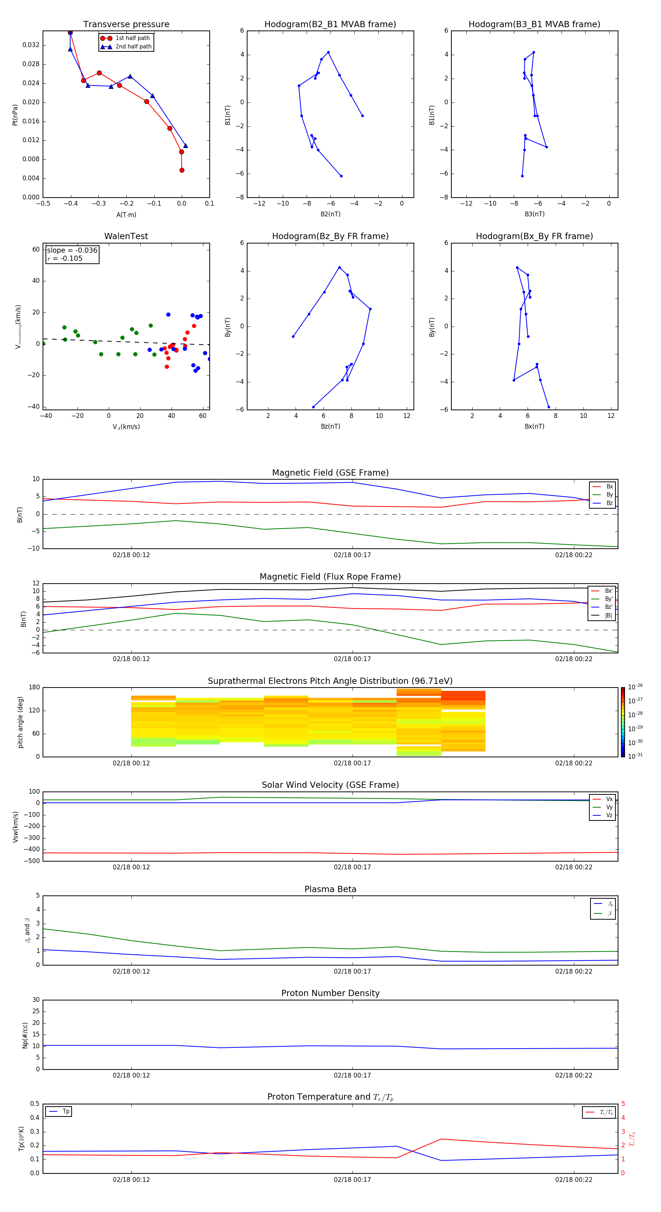
Task: Click the 'Plasma Beta' plot title
Action: coord(330,889)
